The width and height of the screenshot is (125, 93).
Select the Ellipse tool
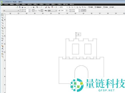click(2, 33)
